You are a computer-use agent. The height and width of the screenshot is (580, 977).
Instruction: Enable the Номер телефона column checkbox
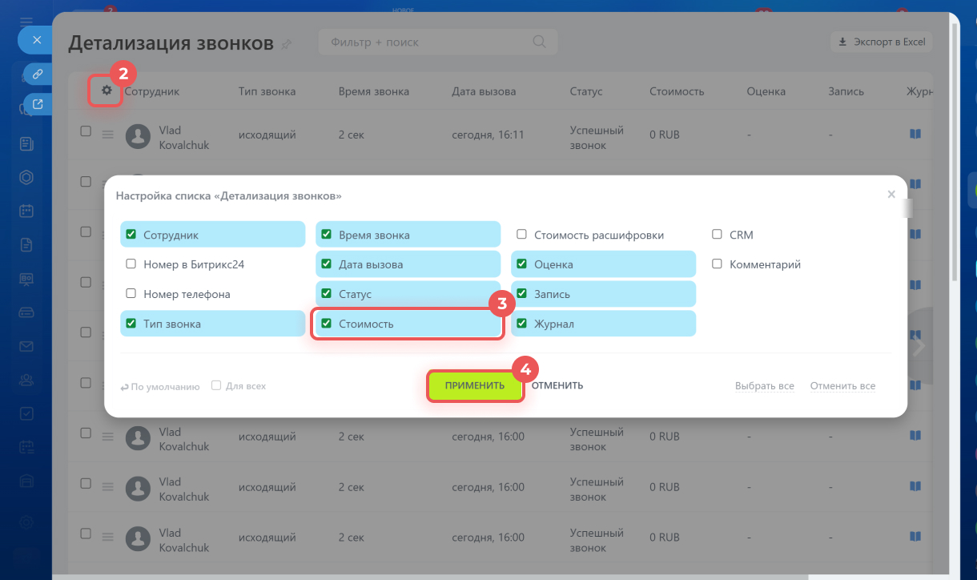click(x=131, y=294)
